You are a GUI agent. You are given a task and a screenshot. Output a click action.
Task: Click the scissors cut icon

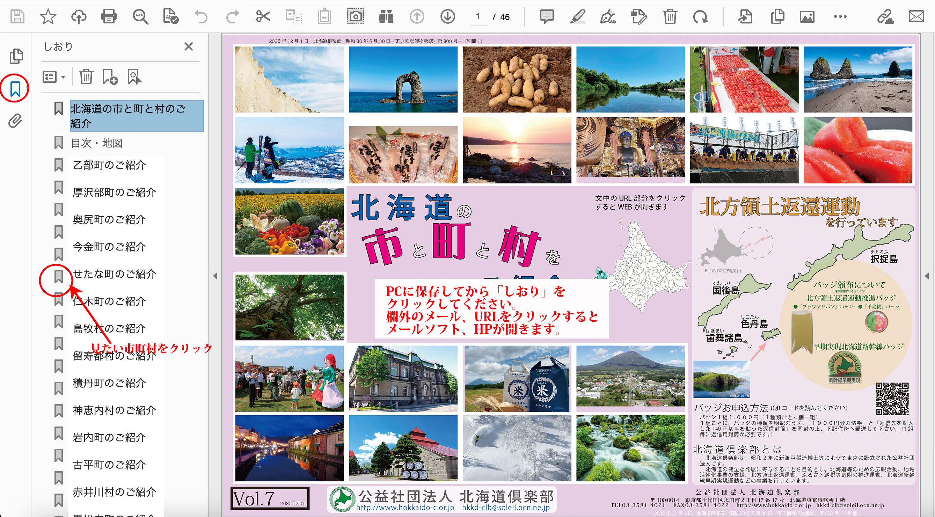[x=263, y=16]
